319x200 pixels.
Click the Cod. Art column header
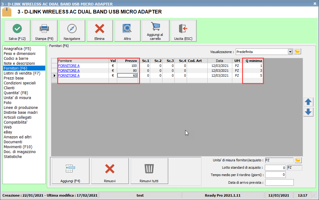click(197, 61)
